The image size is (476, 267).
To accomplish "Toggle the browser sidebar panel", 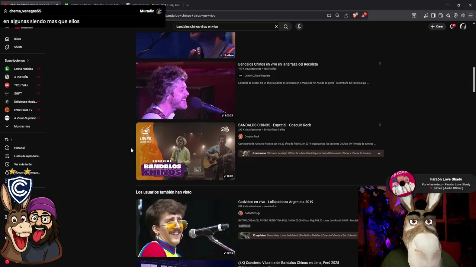I will pos(433,16).
